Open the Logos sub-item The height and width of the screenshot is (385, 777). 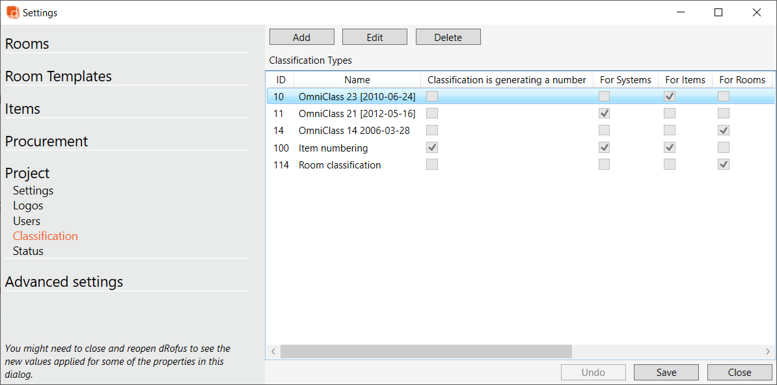click(x=28, y=206)
